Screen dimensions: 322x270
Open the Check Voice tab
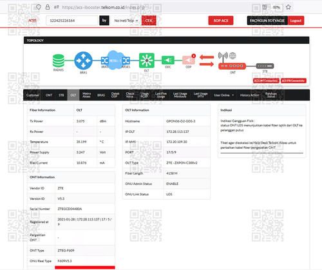click(x=129, y=95)
